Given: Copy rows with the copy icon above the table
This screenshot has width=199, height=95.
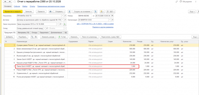Looking at the screenshot, I should pyautogui.click(x=32, y=37).
